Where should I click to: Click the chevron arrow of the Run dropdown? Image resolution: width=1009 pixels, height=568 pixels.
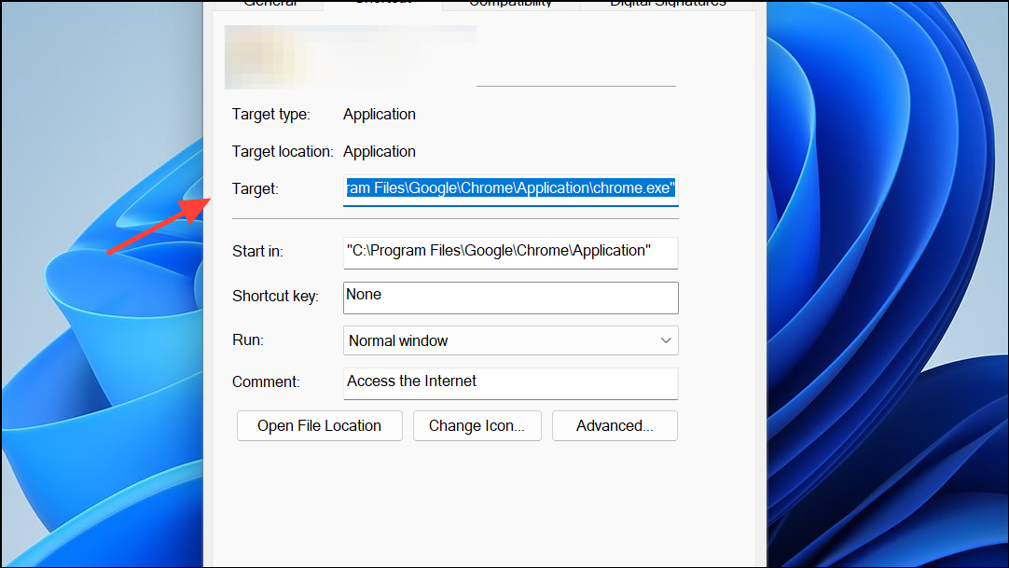(666, 340)
